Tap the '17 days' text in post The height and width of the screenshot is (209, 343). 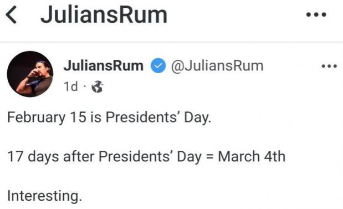(x=33, y=157)
